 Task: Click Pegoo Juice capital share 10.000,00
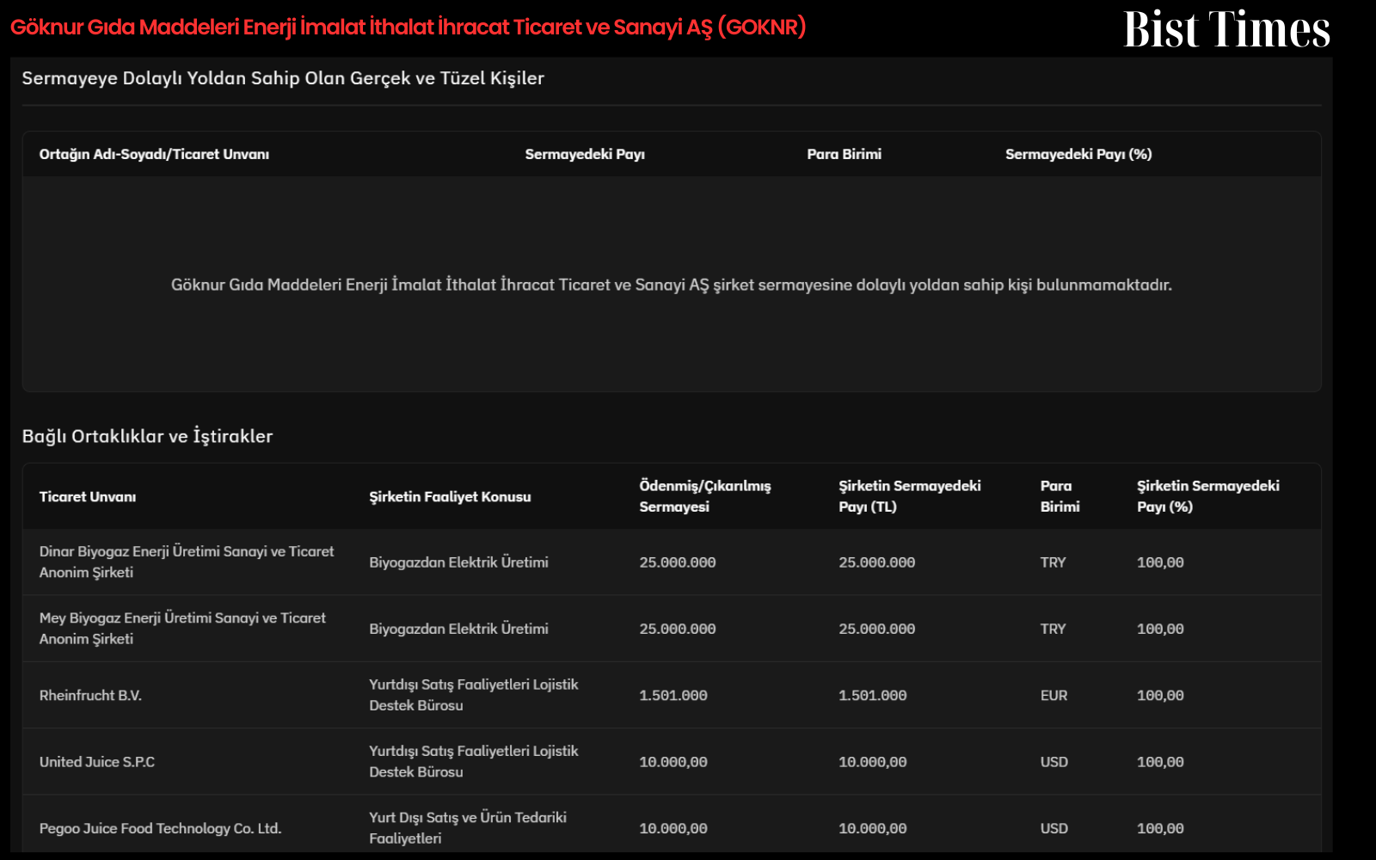(873, 828)
